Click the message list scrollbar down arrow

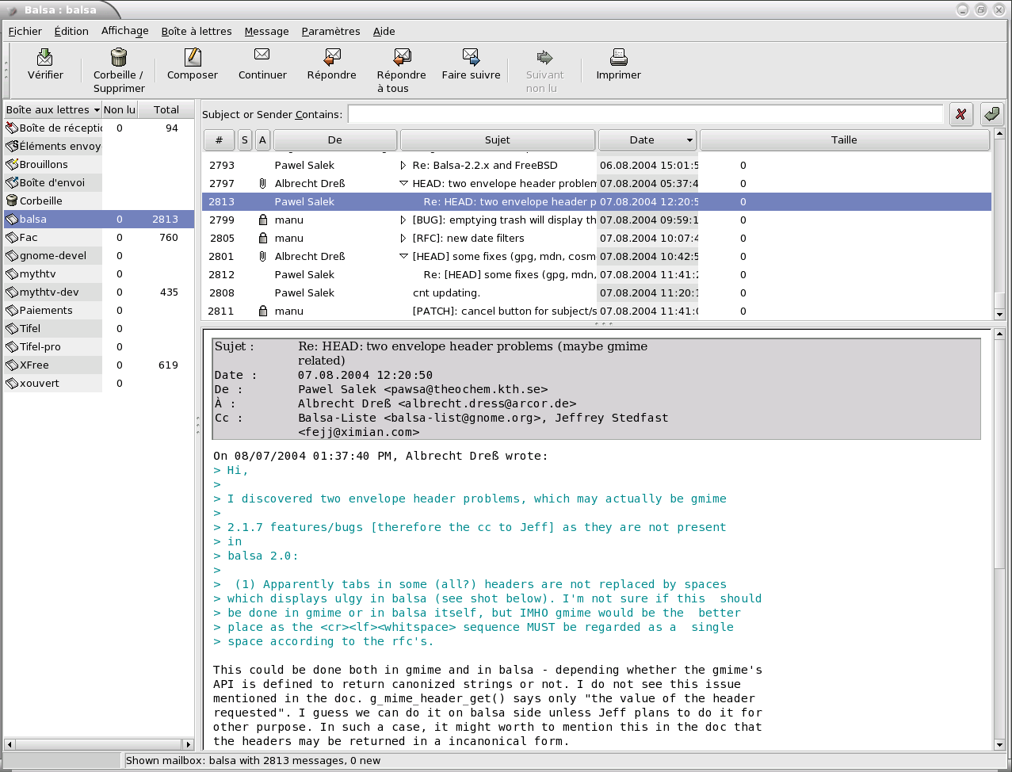(x=999, y=314)
